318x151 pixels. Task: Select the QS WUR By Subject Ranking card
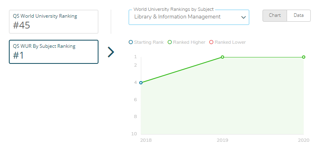click(54, 52)
